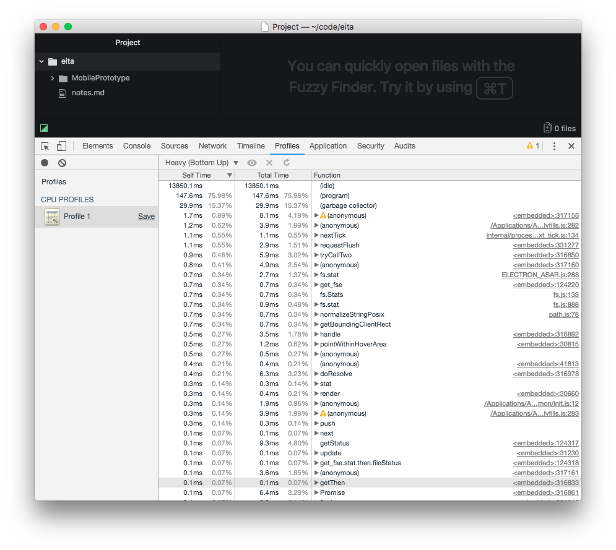Select the getStatus function row
The image size is (616, 550).
coord(370,443)
